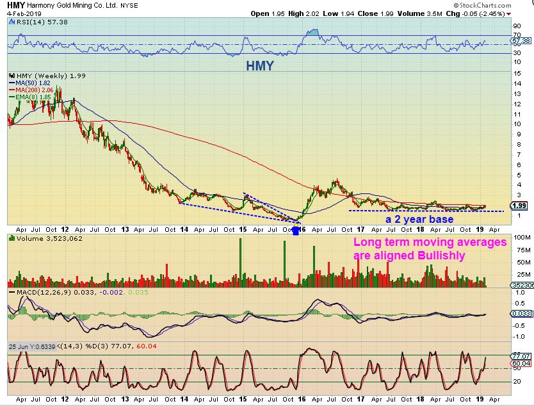534x406 pixels.
Task: Click the Chg -0.05 (-2.45%) value
Action: tap(475, 14)
